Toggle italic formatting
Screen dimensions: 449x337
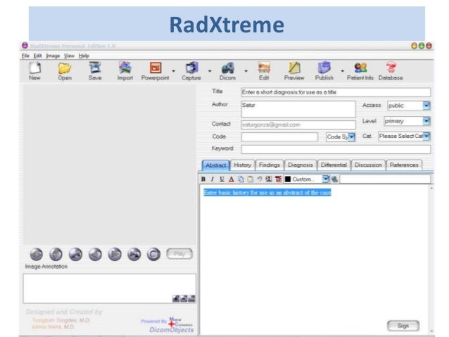(213, 179)
